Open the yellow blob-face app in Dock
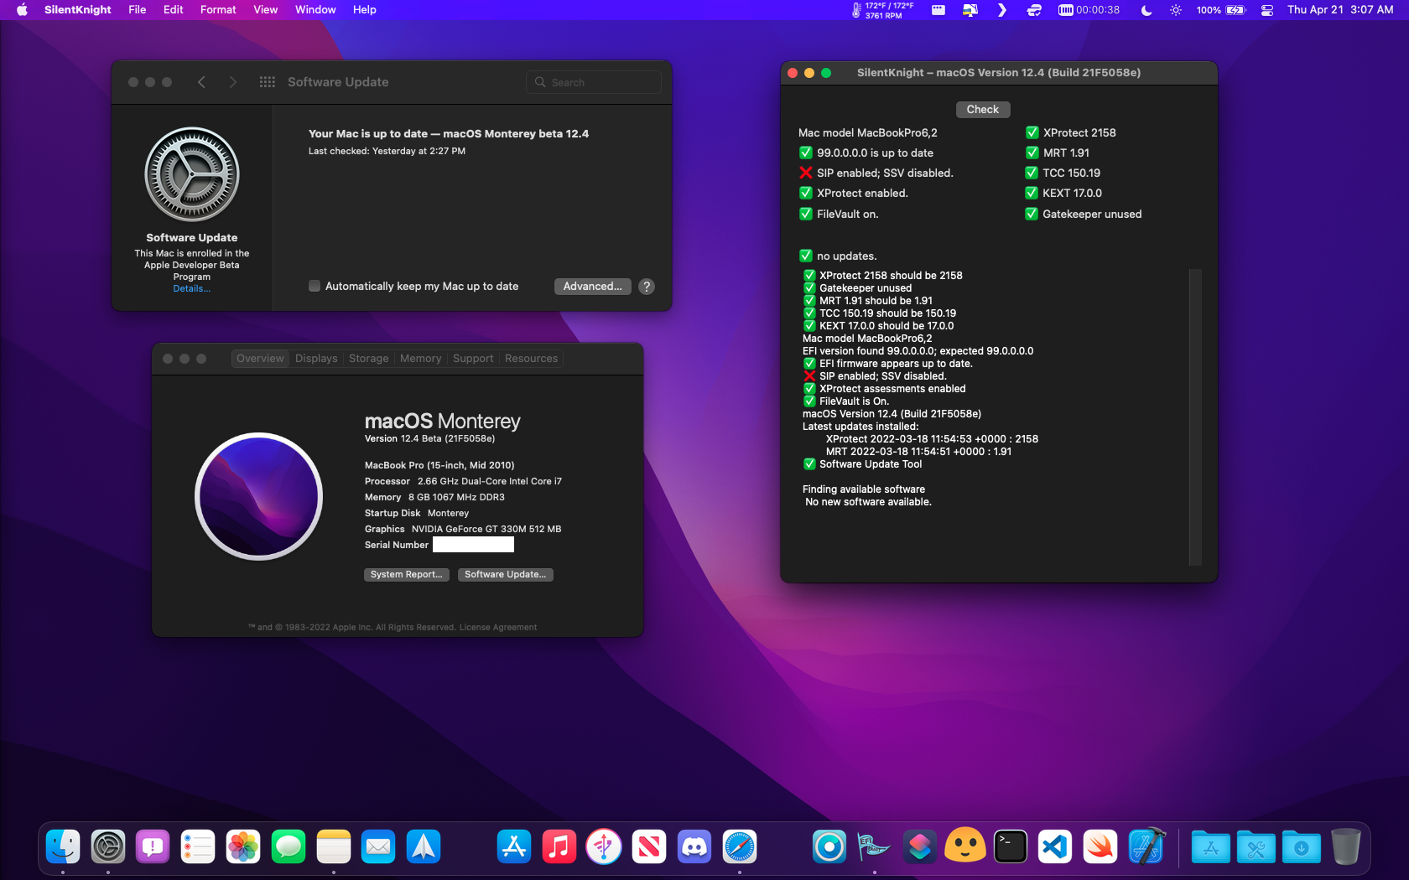This screenshot has height=880, width=1409. coord(965,846)
